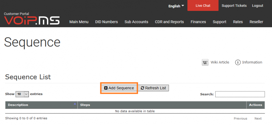Click the VoIP.ms Customer Portal logo
272x125 pixels.
point(32,19)
